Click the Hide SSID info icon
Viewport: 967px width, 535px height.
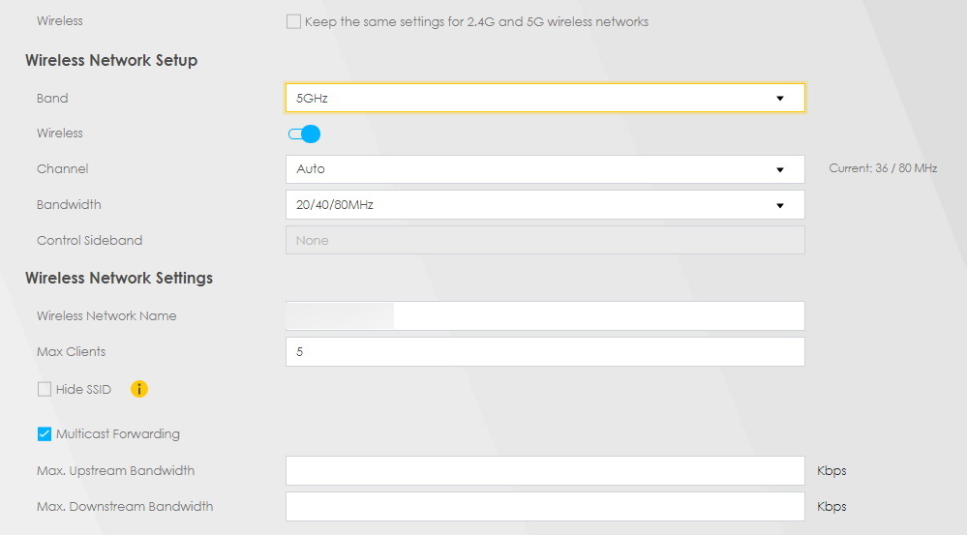point(139,389)
